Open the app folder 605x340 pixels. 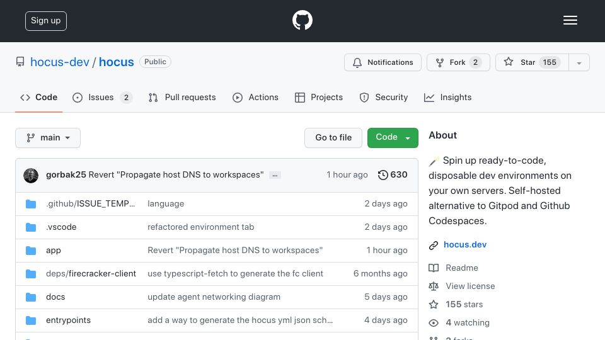(x=53, y=251)
